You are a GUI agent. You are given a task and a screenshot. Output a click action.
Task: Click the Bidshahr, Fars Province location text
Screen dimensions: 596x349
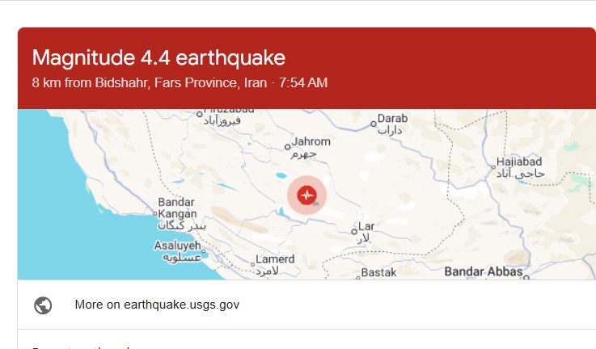pos(156,82)
